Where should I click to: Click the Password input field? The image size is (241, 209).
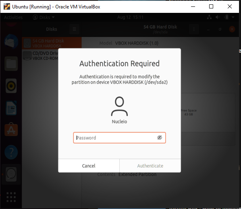[119, 138]
